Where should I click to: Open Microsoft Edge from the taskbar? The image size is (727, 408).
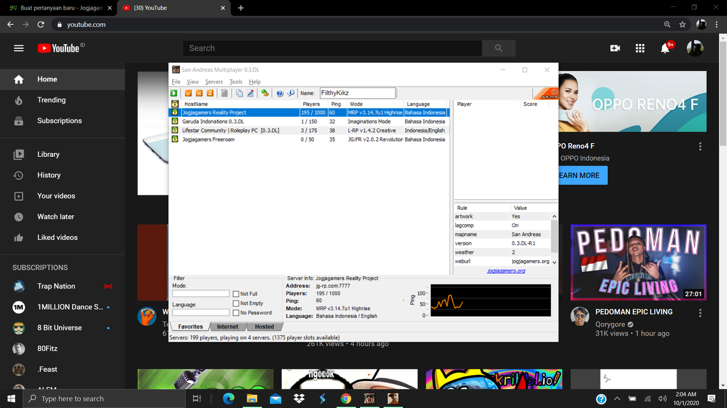(x=228, y=399)
